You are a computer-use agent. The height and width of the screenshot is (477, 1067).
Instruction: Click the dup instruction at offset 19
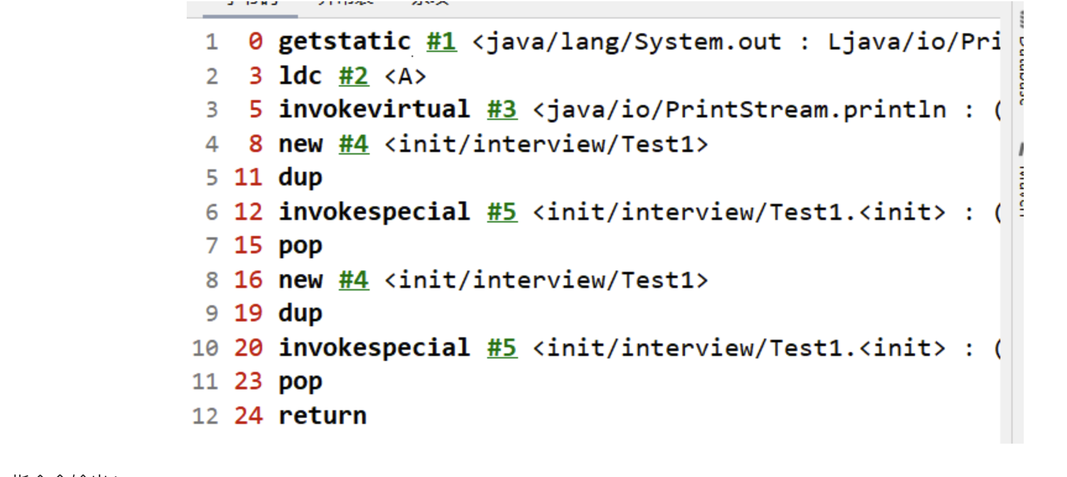click(x=300, y=314)
